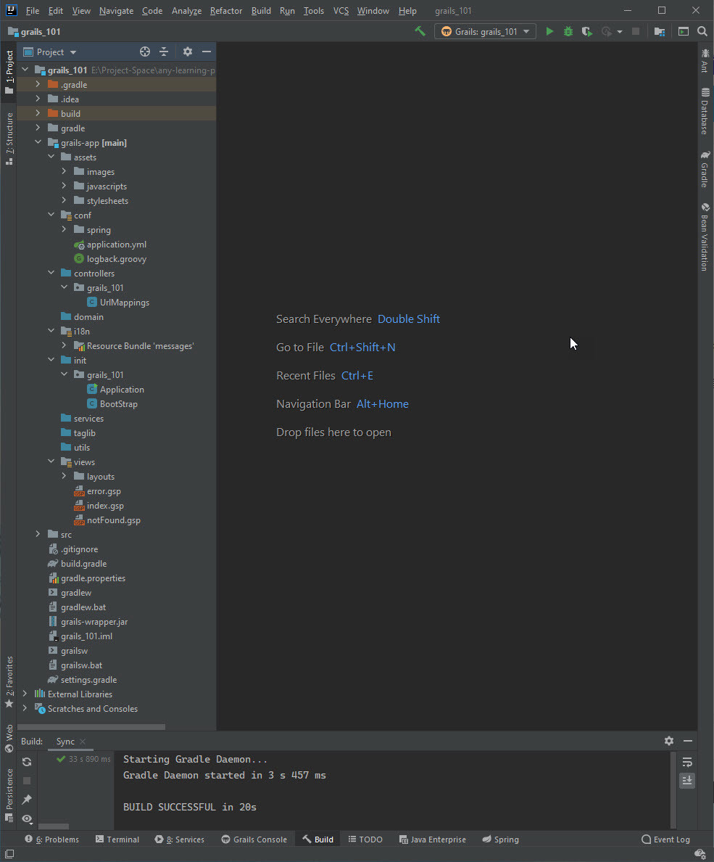This screenshot has height=862, width=714.
Task: Click the locate/select opened file crosshair icon
Action: point(144,52)
